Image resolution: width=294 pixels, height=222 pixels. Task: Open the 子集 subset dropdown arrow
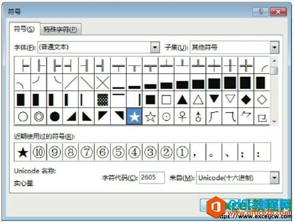pyautogui.click(x=274, y=47)
